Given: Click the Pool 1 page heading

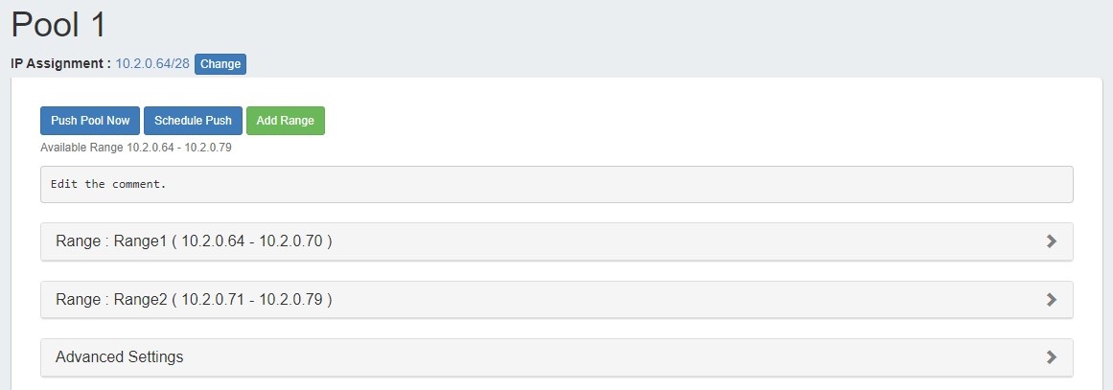Looking at the screenshot, I should (x=58, y=23).
